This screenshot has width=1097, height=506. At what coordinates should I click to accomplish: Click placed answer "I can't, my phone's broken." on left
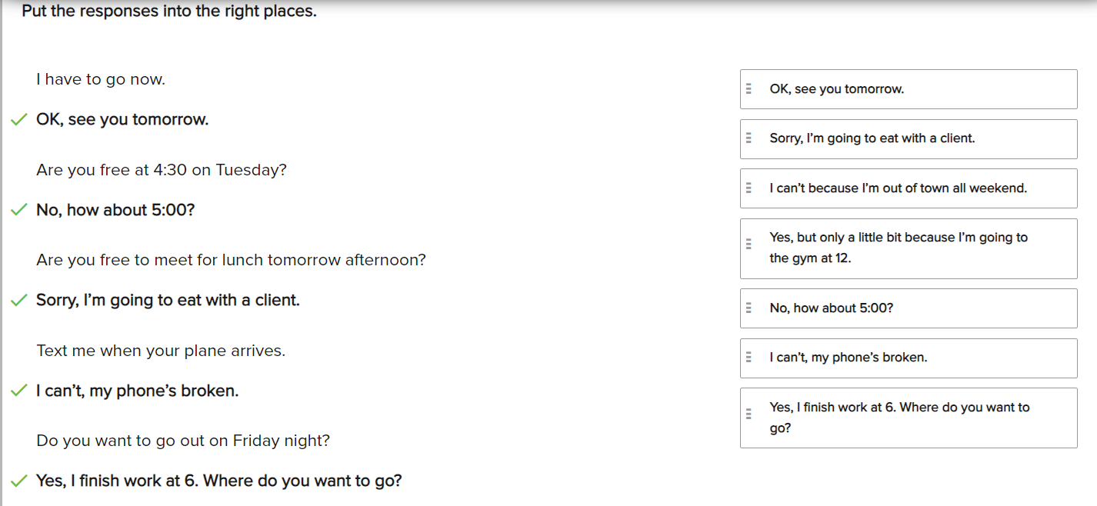coord(137,391)
